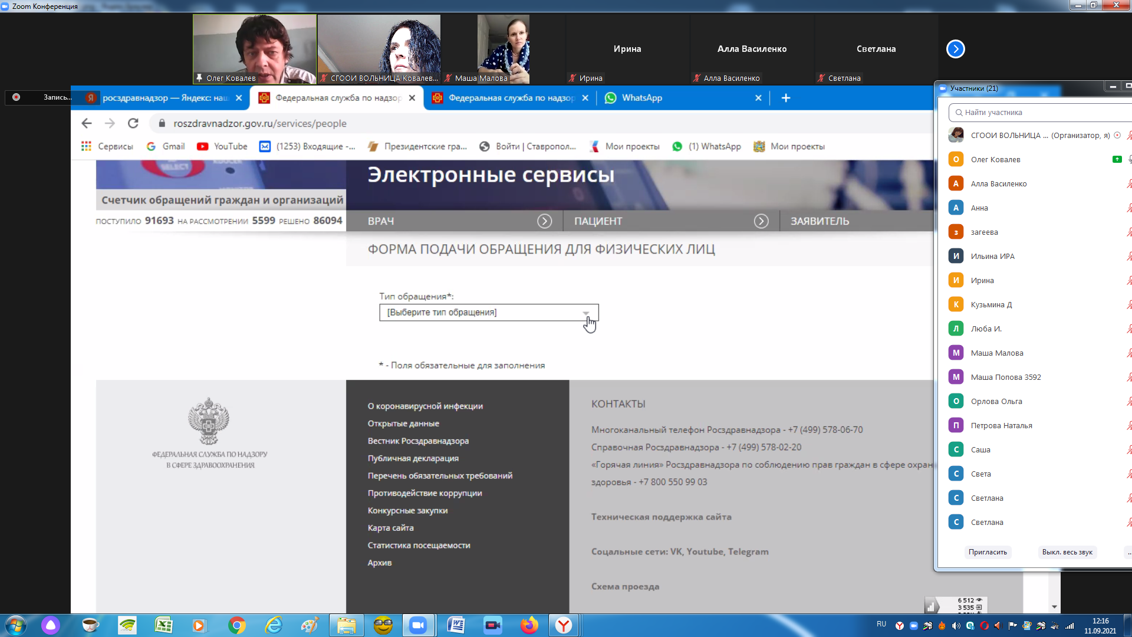Click arrow icon next to ВРАЧ
This screenshot has height=637, width=1132.
[x=544, y=221]
